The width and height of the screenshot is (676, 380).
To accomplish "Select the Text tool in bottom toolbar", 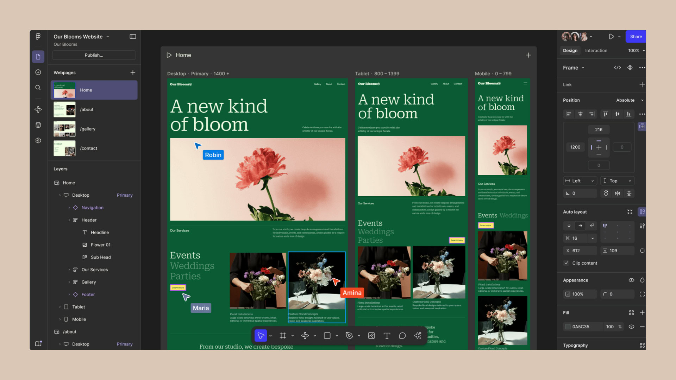I will click(x=387, y=336).
